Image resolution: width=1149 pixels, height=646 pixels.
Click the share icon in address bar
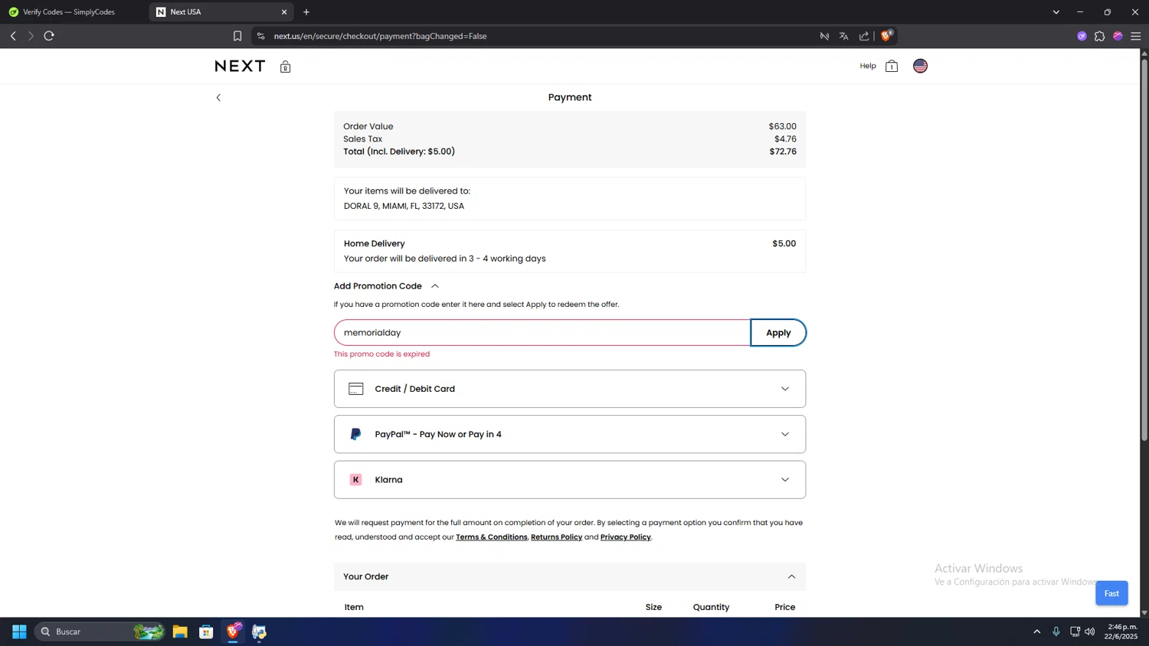864,36
